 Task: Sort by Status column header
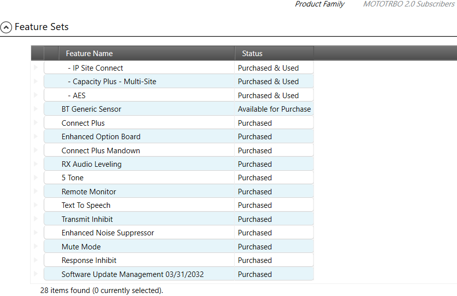[x=274, y=54]
